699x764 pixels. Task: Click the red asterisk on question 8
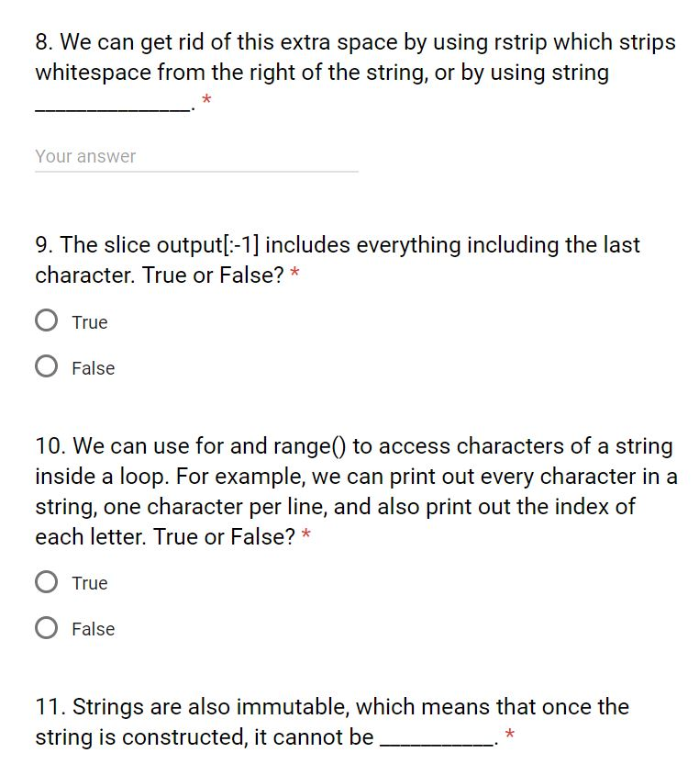point(206,100)
